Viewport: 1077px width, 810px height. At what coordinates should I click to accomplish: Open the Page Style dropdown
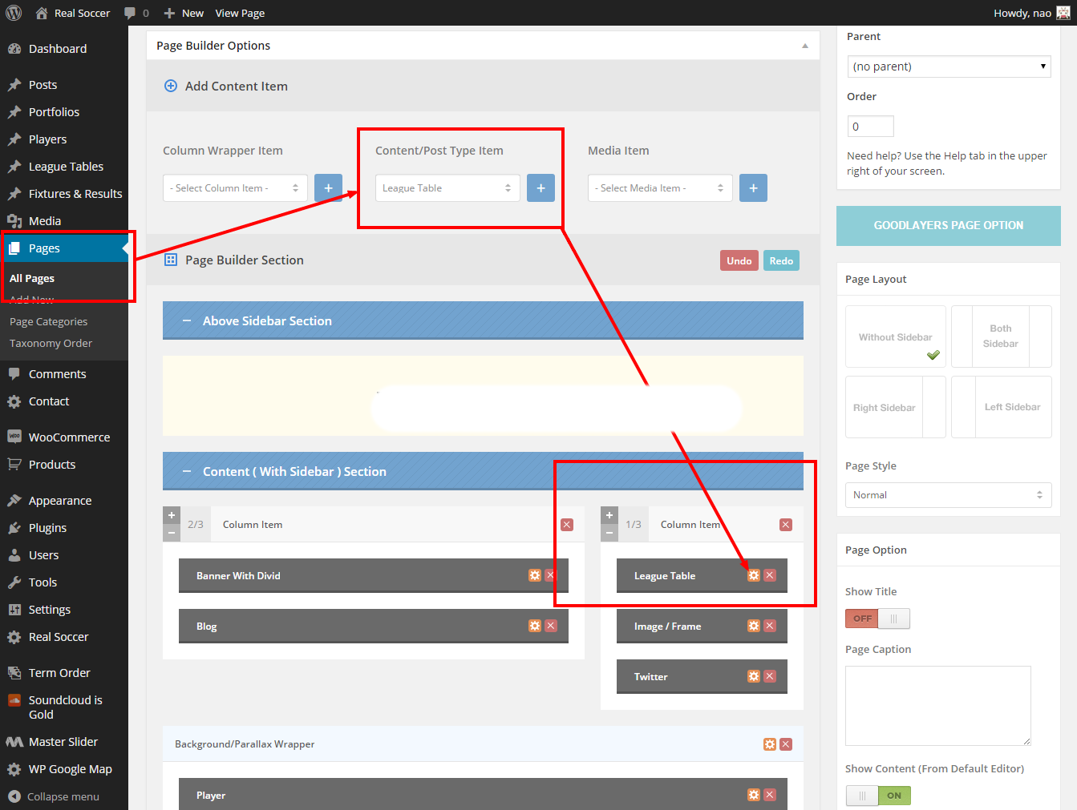point(948,495)
